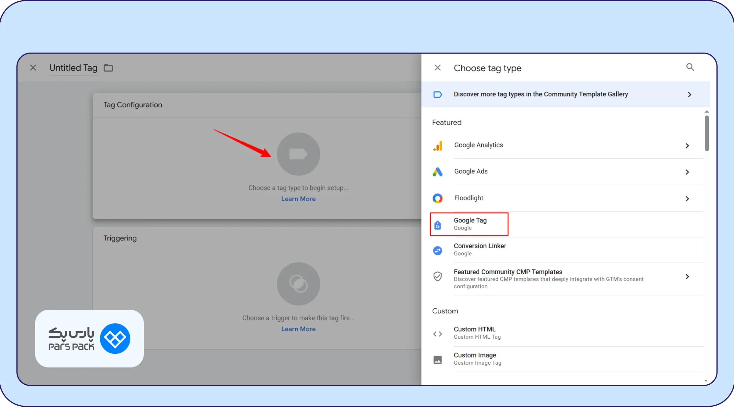Click the CMP Templates shield icon
This screenshot has width=734, height=407.
click(438, 276)
